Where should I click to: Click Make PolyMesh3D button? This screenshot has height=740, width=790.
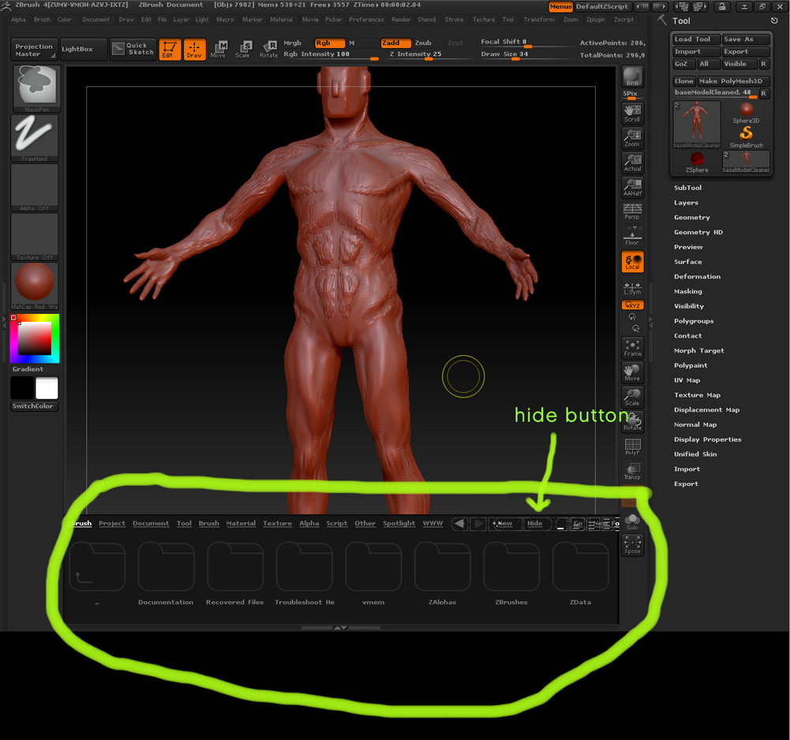(734, 81)
